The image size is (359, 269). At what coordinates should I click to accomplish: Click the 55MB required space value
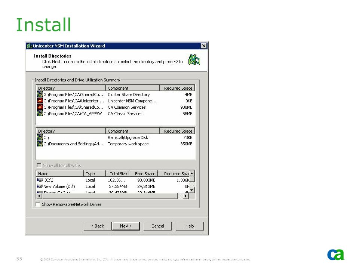coord(187,114)
